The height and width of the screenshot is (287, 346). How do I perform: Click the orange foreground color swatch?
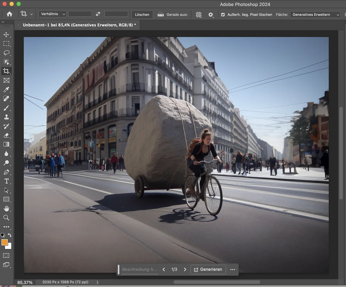tap(4, 242)
